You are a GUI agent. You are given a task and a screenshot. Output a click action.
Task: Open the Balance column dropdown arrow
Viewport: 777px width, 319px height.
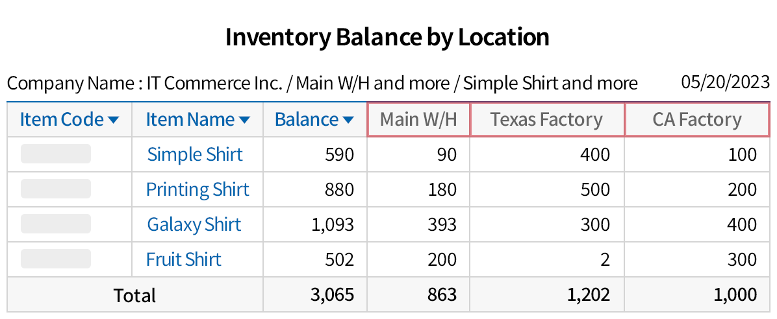[x=348, y=120]
